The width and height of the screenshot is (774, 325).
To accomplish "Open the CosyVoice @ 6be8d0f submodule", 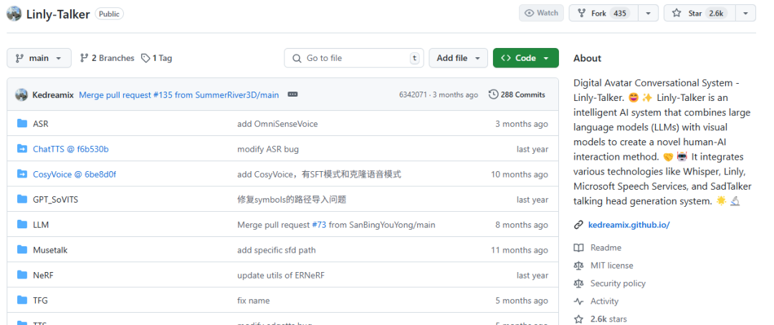I will coord(74,174).
